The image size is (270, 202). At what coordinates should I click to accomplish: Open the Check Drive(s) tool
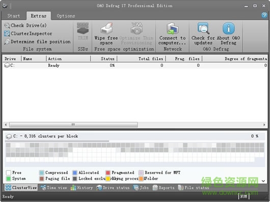pyautogui.click(x=25, y=26)
